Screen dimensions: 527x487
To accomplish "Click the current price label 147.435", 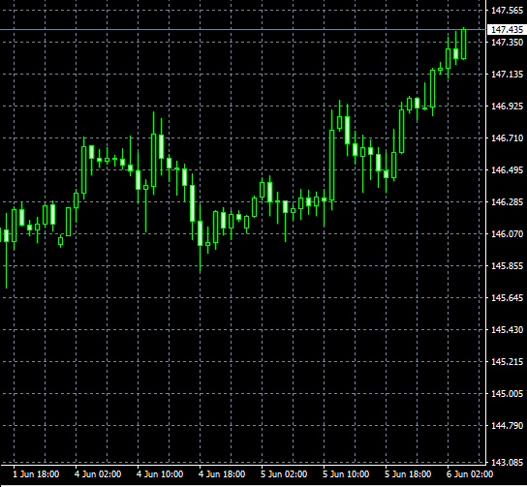I will tap(507, 30).
